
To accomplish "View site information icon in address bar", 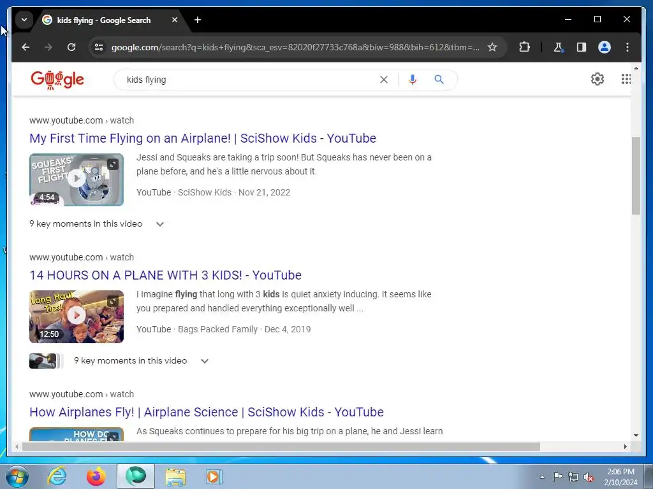I will pos(99,47).
